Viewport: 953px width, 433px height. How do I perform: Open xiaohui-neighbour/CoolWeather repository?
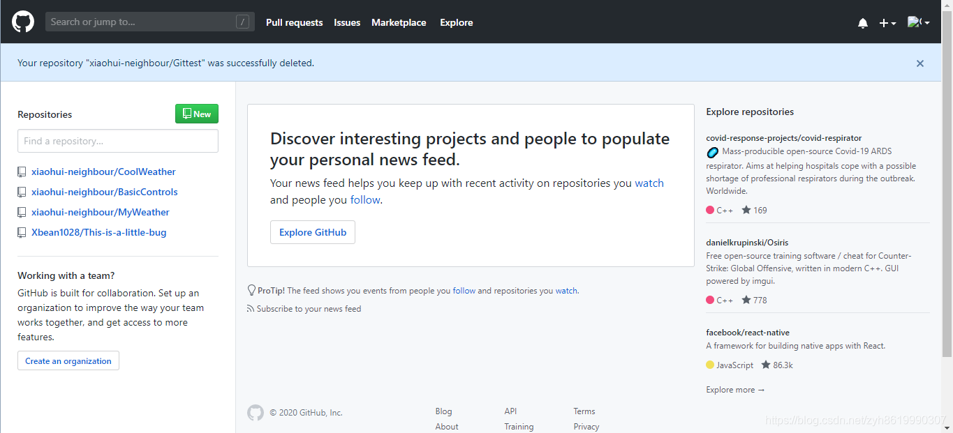[103, 172]
